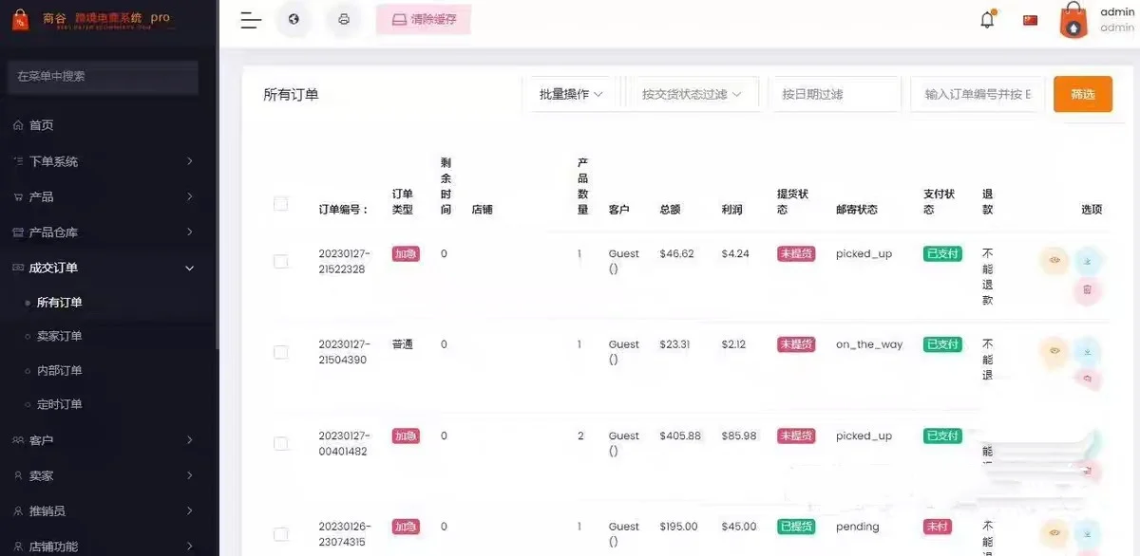Viewport: 1140px width, 556px height.
Task: Click the language flag icon
Action: pyautogui.click(x=1030, y=20)
